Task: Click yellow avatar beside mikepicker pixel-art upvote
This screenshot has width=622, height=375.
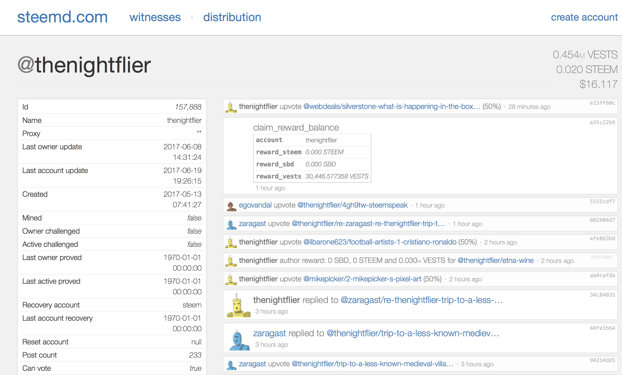Action: 231,279
